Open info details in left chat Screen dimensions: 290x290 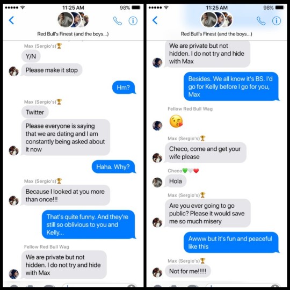(x=133, y=21)
